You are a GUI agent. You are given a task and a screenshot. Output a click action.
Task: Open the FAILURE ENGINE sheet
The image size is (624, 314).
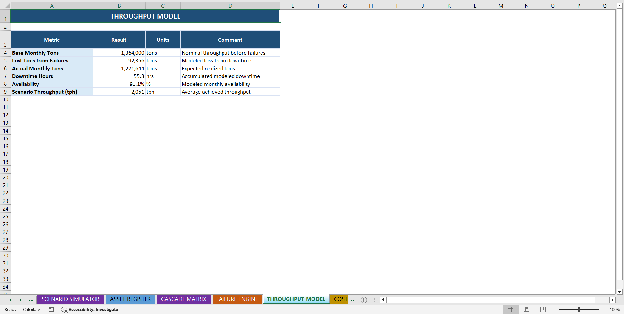[x=237, y=299]
